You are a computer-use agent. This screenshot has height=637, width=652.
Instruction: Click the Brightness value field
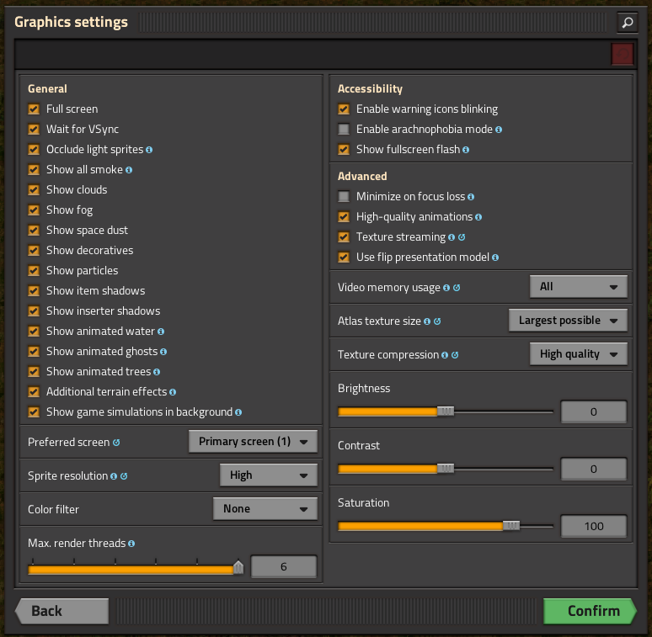[594, 412]
